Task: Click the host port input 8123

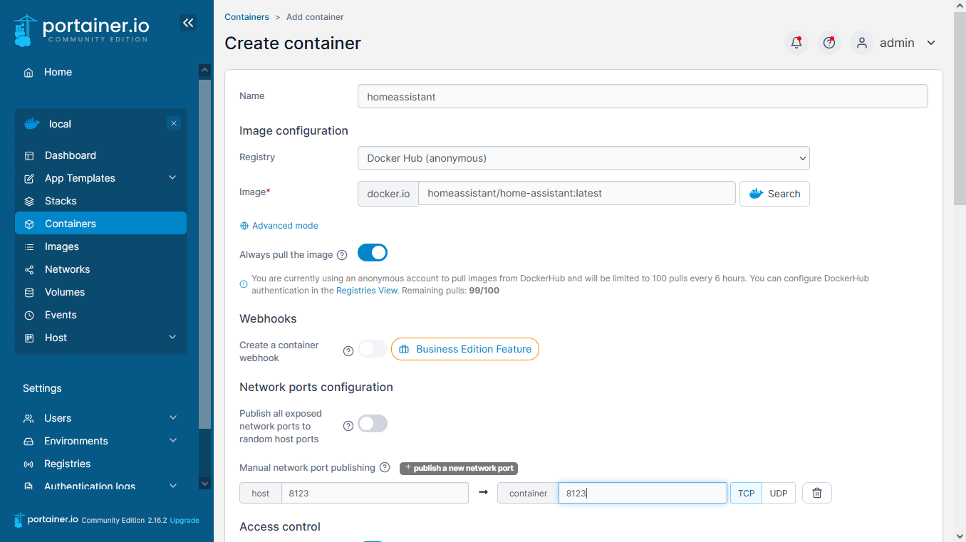Action: pos(375,493)
